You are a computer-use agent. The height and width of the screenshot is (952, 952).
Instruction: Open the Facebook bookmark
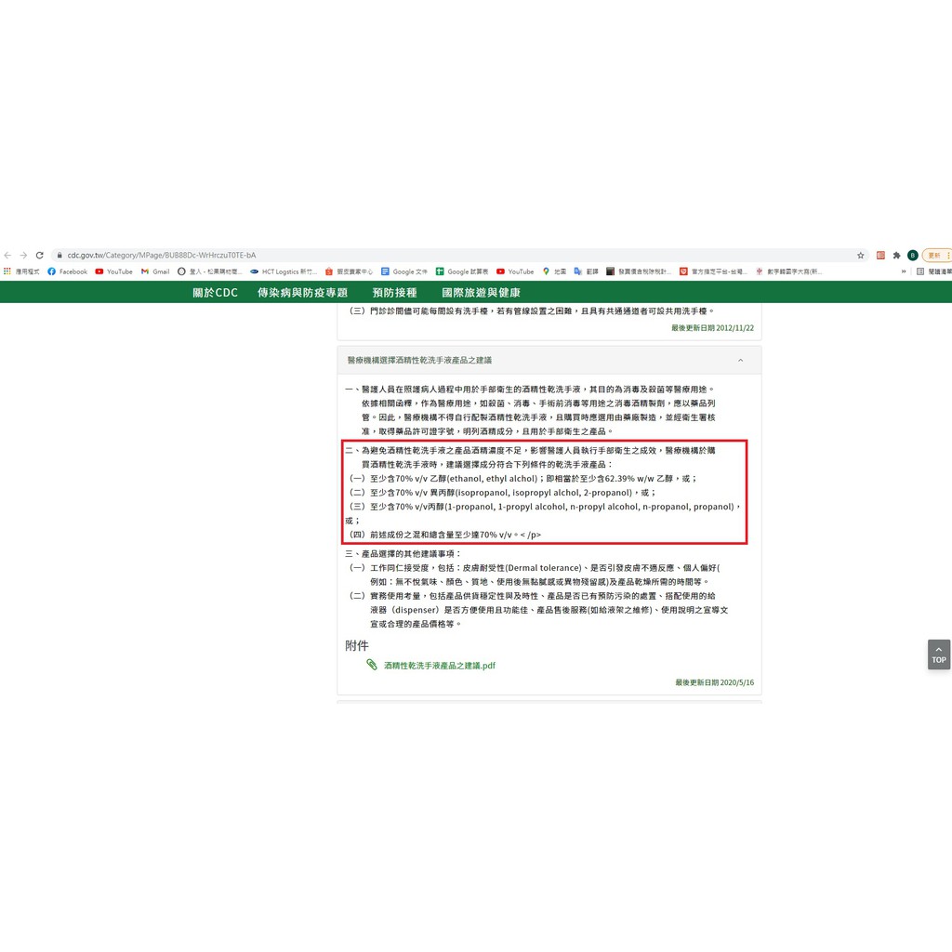(67, 271)
